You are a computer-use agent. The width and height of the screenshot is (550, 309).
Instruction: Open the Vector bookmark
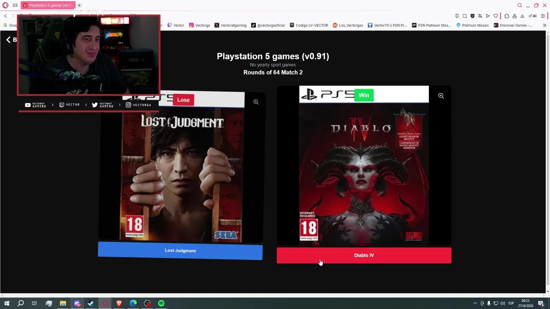tap(176, 25)
